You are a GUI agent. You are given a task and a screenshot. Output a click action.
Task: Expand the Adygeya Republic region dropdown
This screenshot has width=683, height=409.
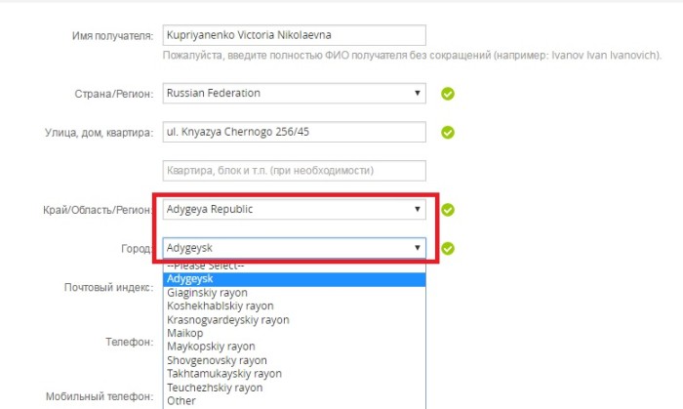tap(294, 209)
